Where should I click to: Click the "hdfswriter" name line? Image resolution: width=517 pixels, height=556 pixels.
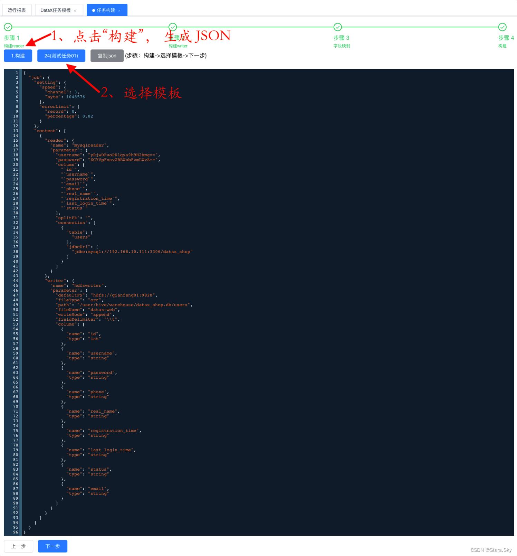[78, 285]
